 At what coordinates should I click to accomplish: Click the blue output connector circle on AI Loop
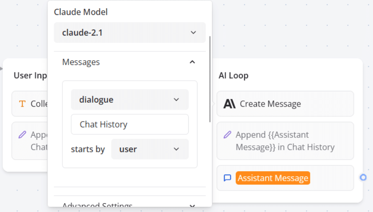(x=363, y=177)
